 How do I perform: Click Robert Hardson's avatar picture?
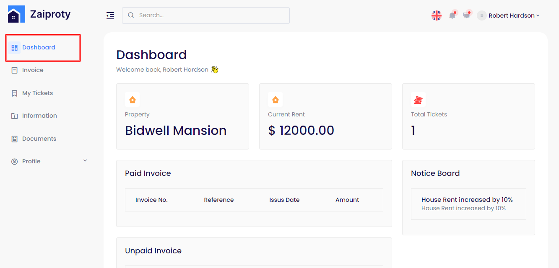pyautogui.click(x=482, y=15)
